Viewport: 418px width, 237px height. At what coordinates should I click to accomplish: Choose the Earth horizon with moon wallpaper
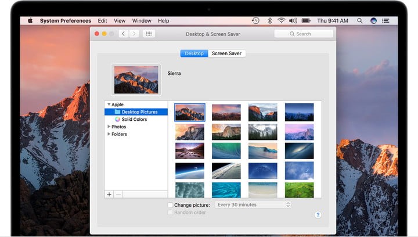point(190,171)
